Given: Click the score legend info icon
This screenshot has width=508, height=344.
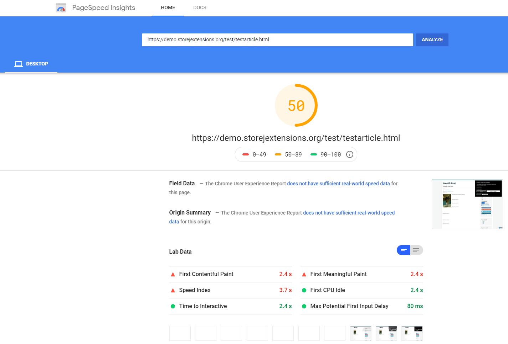Looking at the screenshot, I should [350, 154].
